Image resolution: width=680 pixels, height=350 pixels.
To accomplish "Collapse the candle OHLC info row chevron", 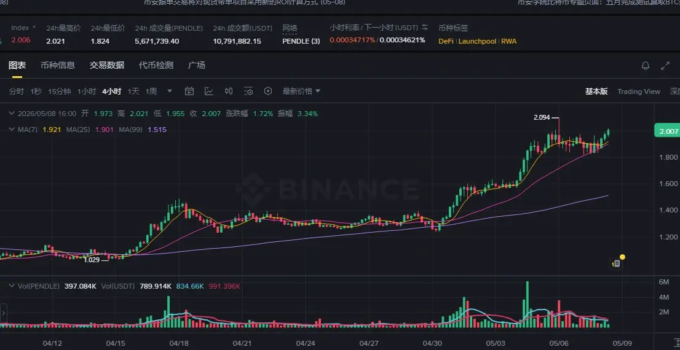I will (12, 114).
